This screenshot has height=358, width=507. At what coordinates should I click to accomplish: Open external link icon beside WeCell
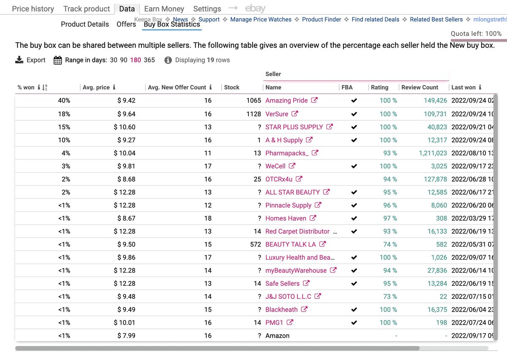[x=292, y=166]
